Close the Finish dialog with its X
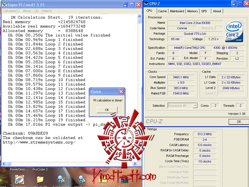This screenshot has height=187, width=249. pyautogui.click(x=121, y=92)
